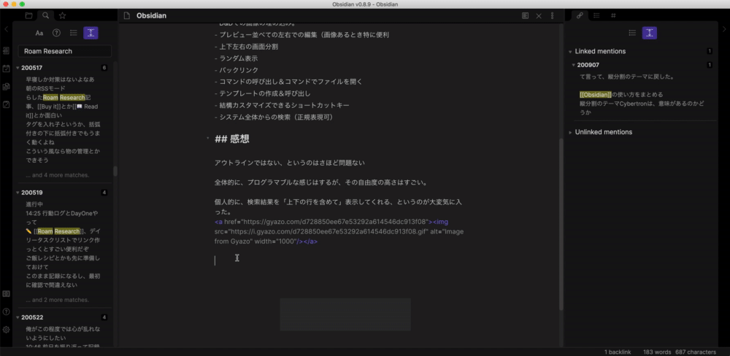Toggle collapse search results list
The height and width of the screenshot is (356, 730).
(73, 33)
